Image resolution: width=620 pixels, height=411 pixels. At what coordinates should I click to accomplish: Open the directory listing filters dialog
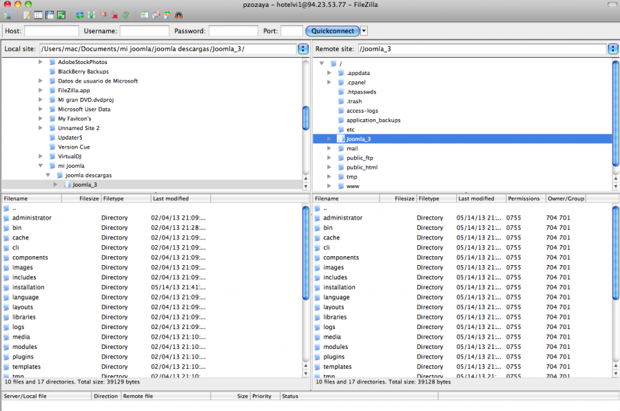pyautogui.click(x=145, y=15)
